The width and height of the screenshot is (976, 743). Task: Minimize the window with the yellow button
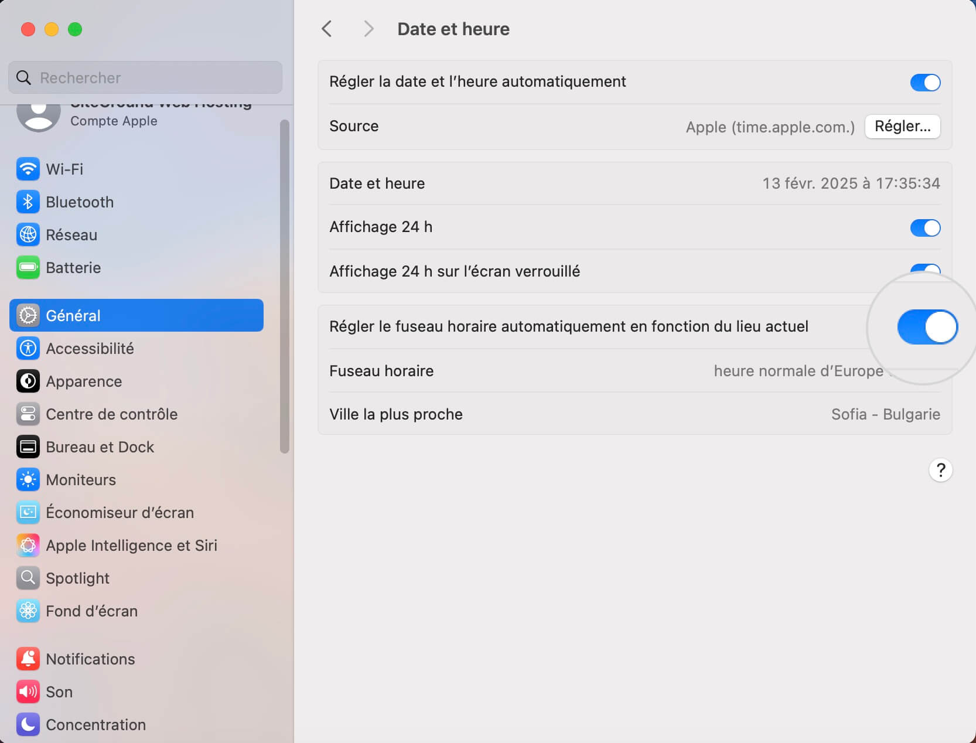tap(52, 29)
